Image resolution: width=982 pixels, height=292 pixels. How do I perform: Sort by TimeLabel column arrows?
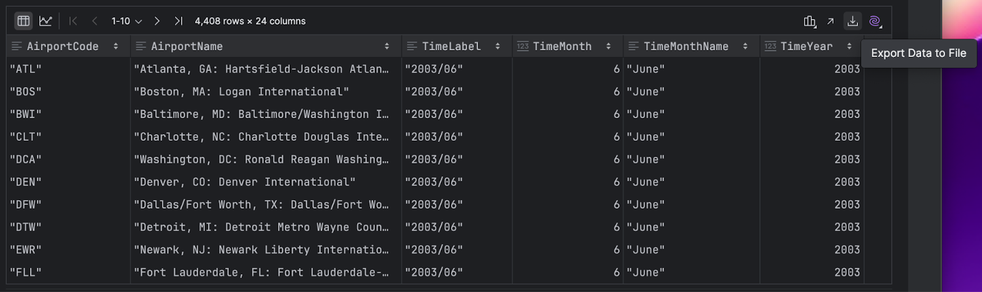pyautogui.click(x=497, y=47)
